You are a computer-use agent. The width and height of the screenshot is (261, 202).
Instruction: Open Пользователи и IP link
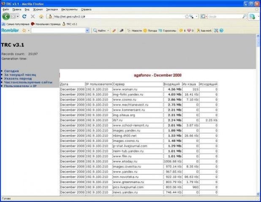[20, 86]
